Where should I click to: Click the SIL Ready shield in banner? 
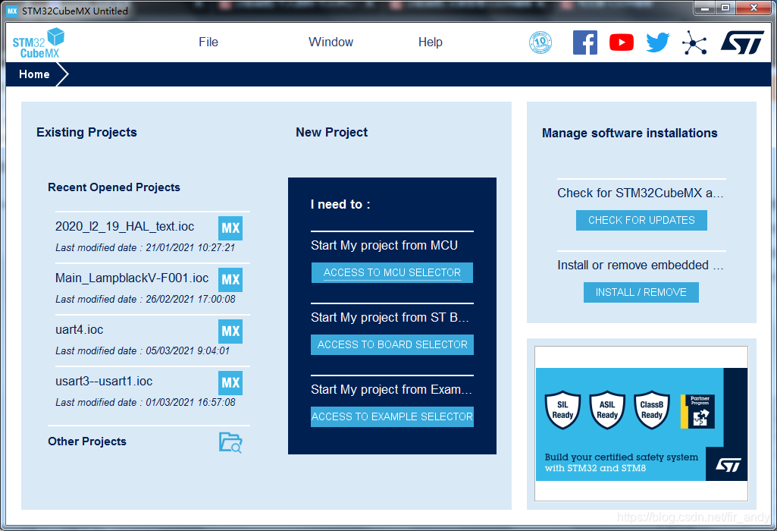(x=562, y=410)
